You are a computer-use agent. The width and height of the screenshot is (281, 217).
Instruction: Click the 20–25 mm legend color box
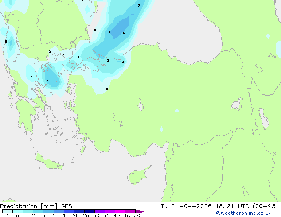pos(79,211)
